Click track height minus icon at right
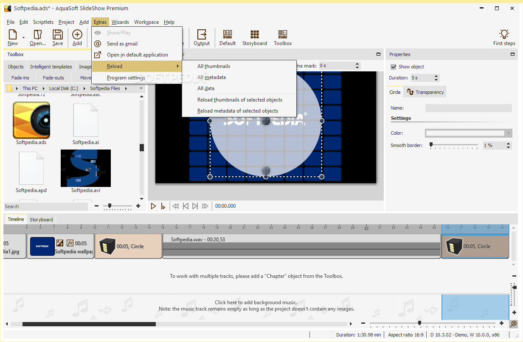Viewport: 523px width, 342px height. point(514,276)
